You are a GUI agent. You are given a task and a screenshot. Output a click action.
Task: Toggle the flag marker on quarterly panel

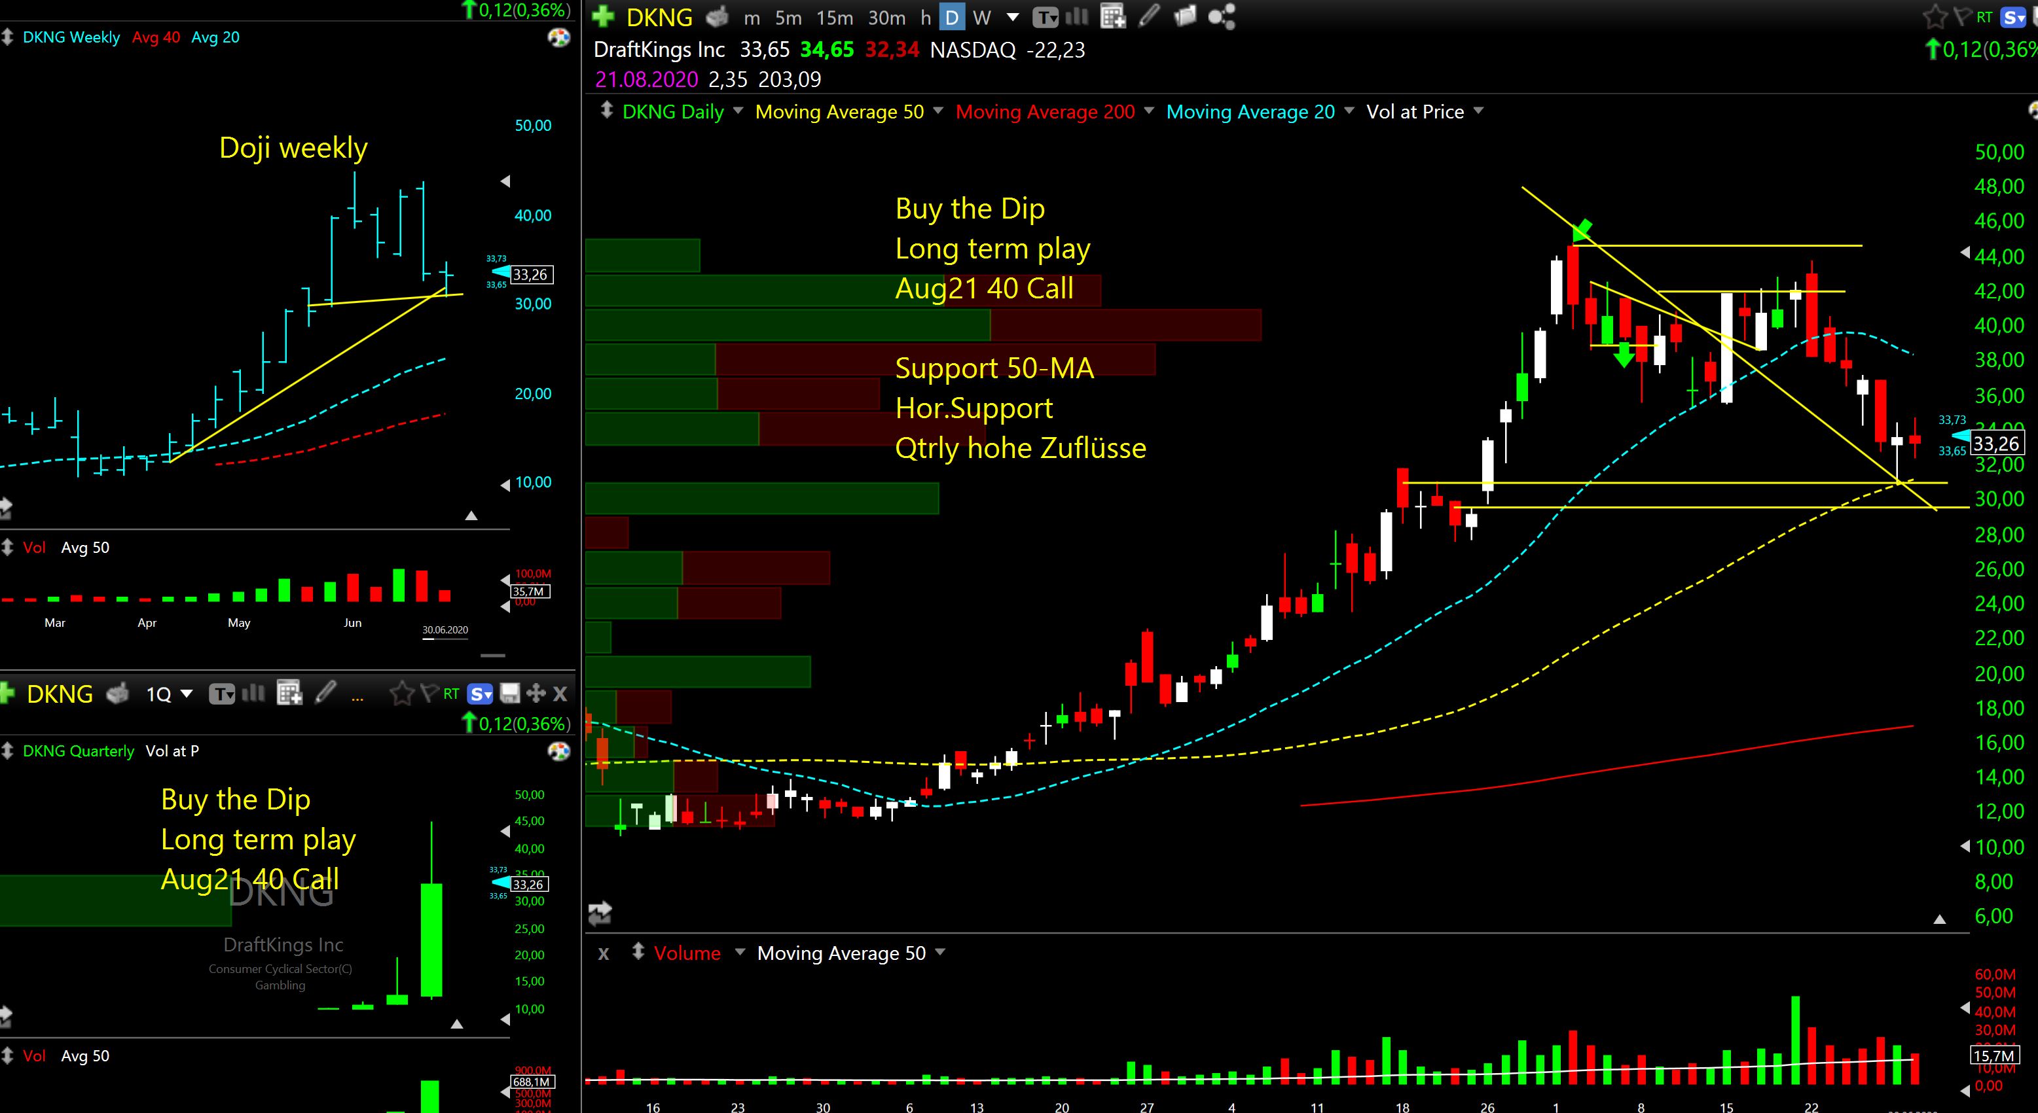click(429, 694)
